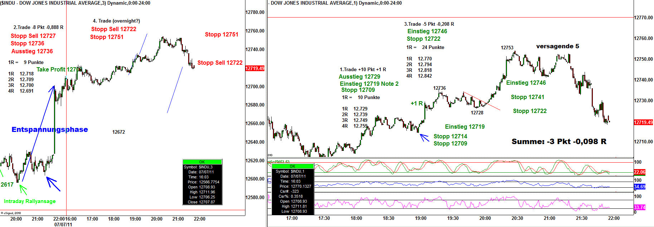
Task: Click the red 12719.49 price tag on right chart
Action: point(643,122)
